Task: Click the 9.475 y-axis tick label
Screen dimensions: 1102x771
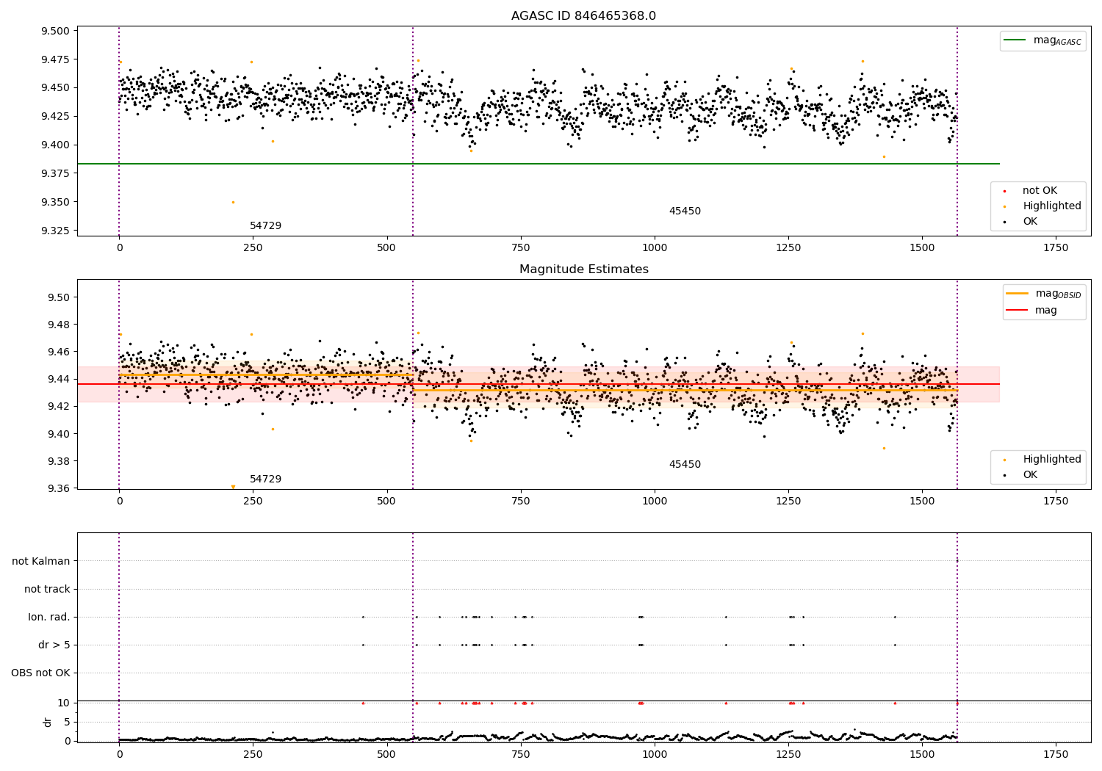Action: 56,59
